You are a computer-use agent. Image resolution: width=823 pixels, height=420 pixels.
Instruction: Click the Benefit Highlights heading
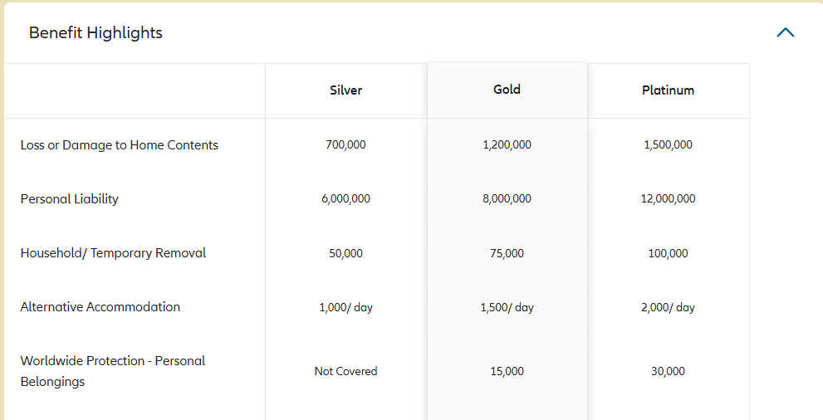pos(96,32)
